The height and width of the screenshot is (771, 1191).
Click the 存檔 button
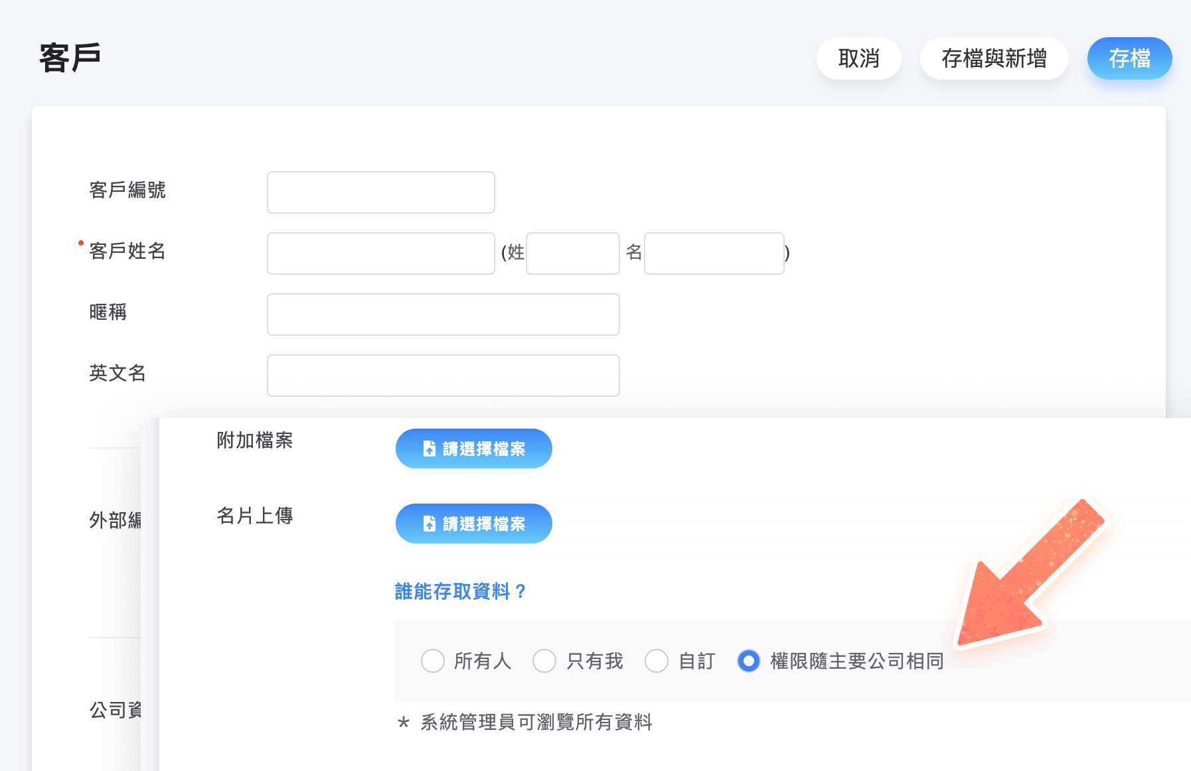[1129, 58]
